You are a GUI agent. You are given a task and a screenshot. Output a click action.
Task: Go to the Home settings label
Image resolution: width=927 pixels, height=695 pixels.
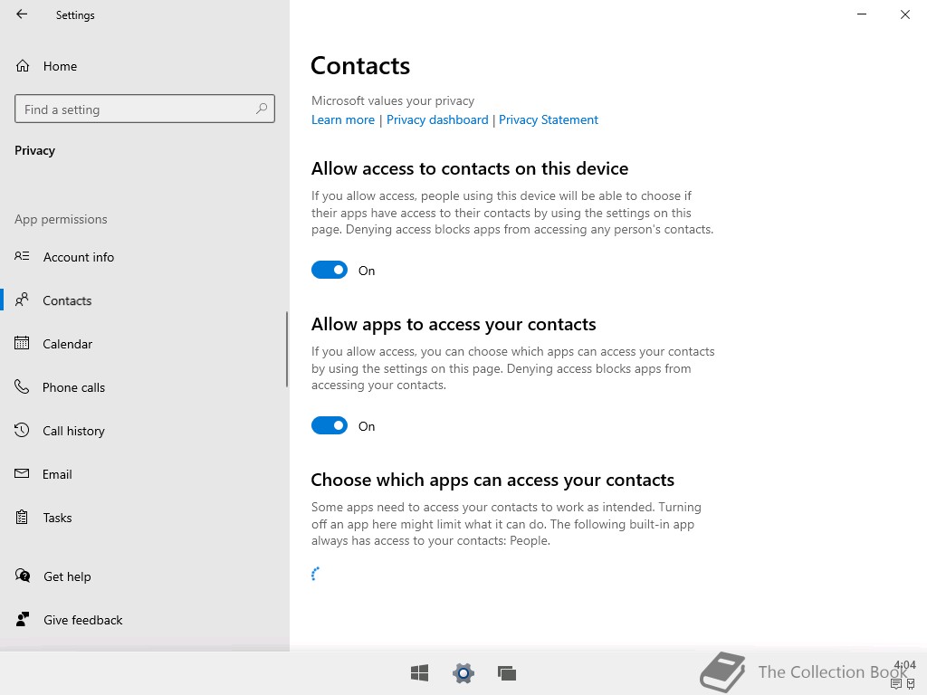coord(60,66)
